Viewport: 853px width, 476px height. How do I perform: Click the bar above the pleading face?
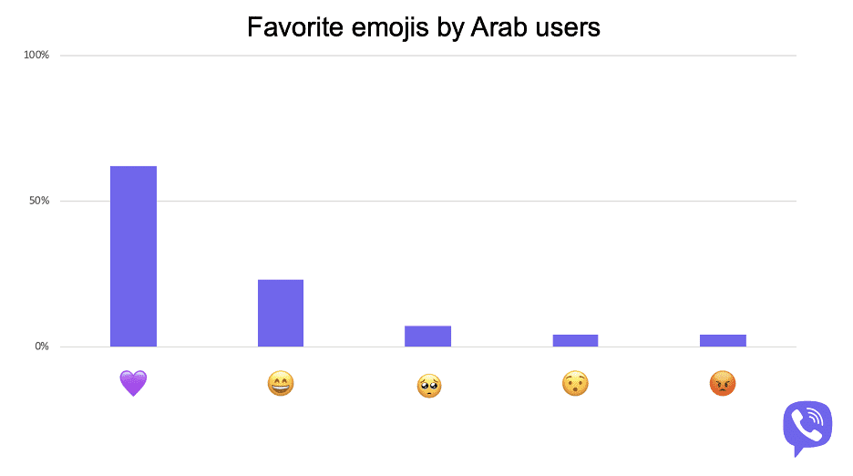click(427, 336)
